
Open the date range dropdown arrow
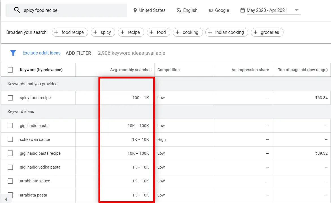click(296, 10)
